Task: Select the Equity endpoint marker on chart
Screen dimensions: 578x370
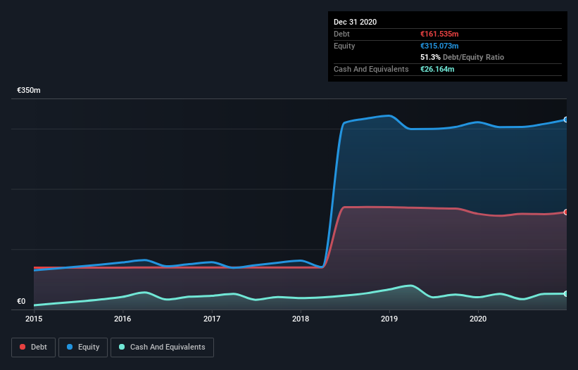Action: (x=565, y=120)
